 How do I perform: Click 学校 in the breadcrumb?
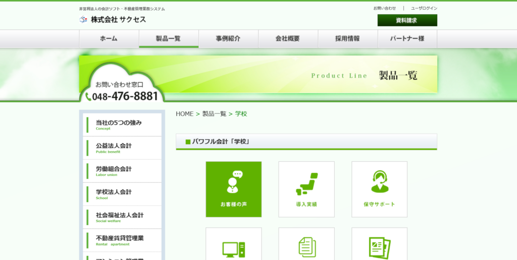241,114
